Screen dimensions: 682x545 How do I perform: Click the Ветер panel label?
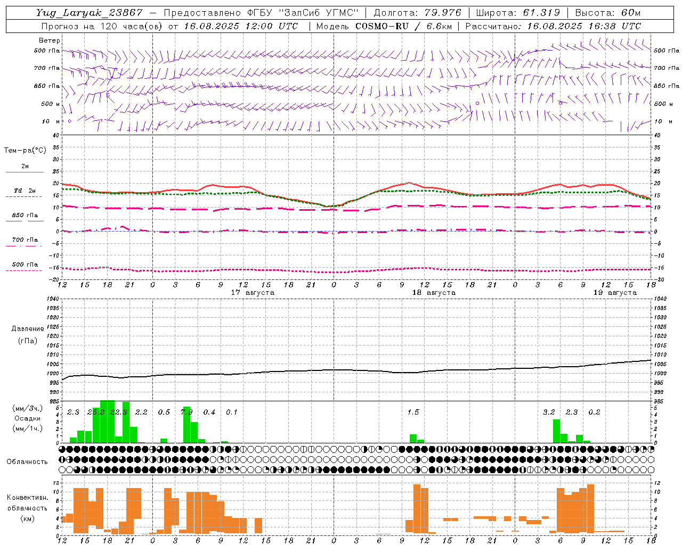tap(50, 40)
